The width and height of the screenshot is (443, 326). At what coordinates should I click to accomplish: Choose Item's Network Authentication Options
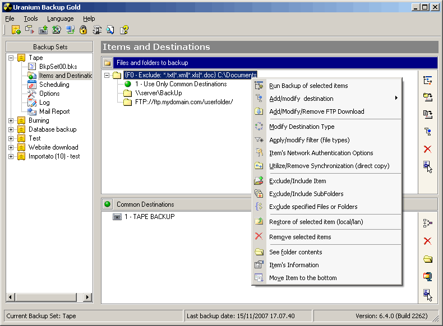coord(327,153)
